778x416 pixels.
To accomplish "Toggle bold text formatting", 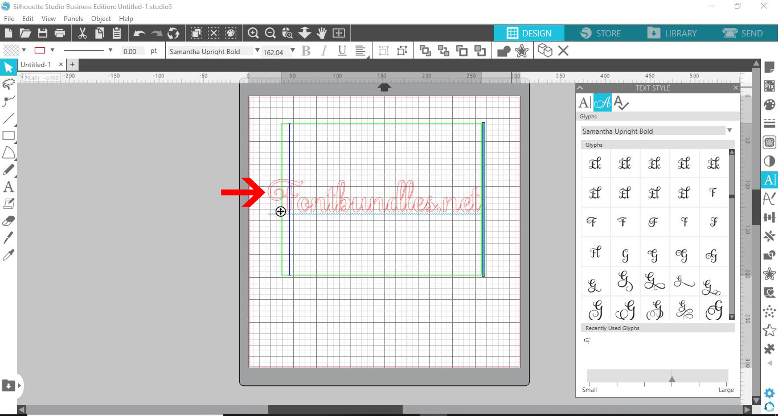I will (x=306, y=51).
